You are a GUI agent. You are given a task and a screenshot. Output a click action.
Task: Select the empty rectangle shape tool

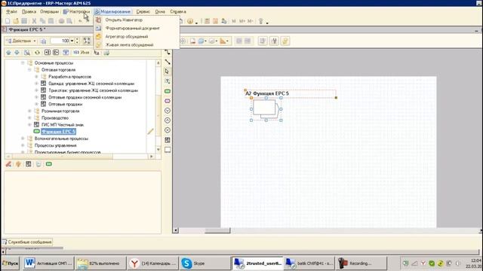168,150
